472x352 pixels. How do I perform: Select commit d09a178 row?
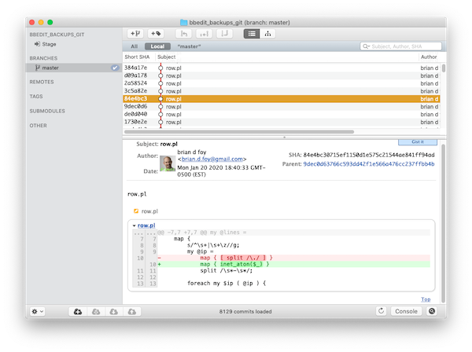click(282, 75)
